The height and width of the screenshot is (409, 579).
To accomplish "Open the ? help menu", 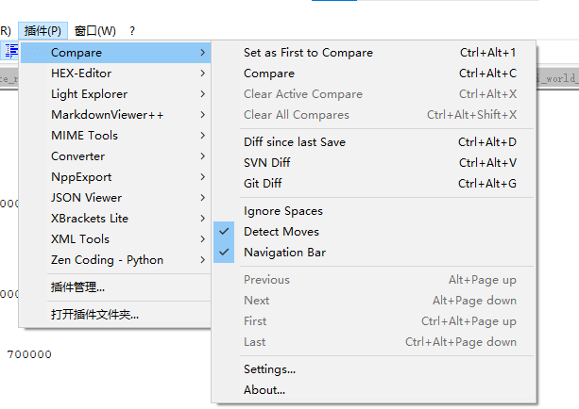I will coord(132,31).
